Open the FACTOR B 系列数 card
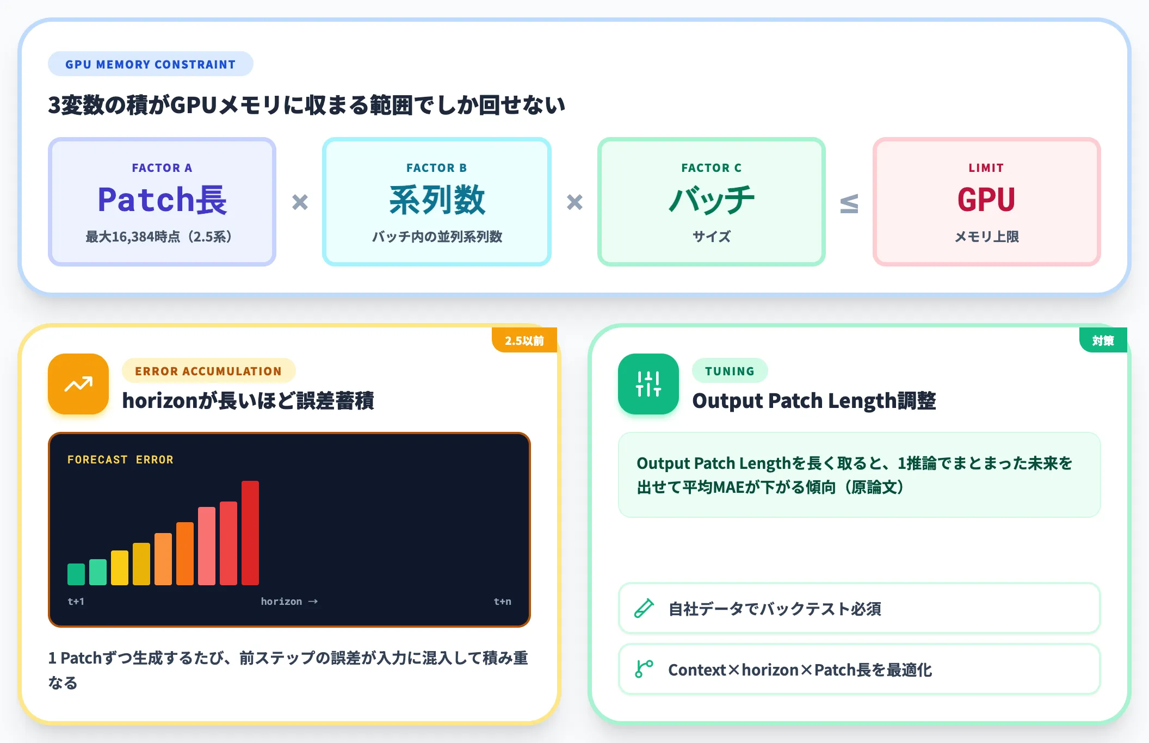The image size is (1149, 743). (437, 202)
